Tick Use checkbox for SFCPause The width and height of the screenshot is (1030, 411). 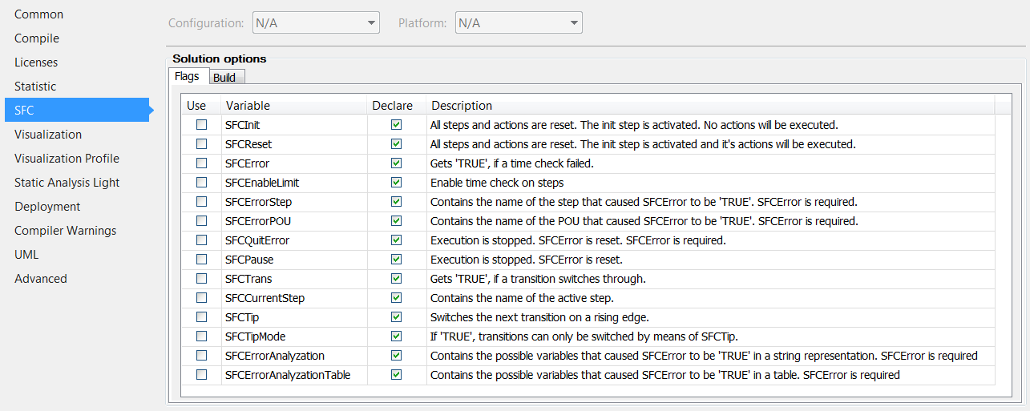click(x=201, y=260)
